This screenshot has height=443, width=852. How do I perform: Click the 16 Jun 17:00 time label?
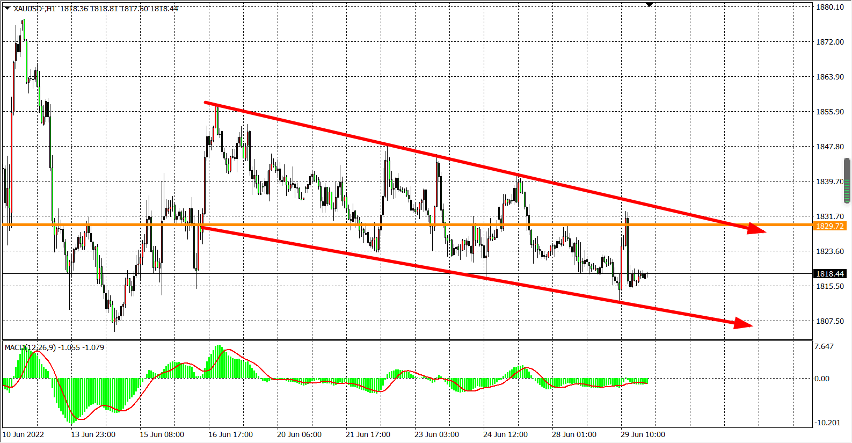click(230, 434)
